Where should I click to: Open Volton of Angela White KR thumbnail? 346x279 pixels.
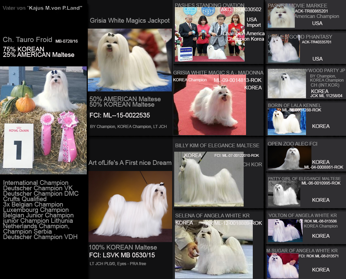(285, 231)
